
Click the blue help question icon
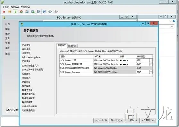(174, 21)
